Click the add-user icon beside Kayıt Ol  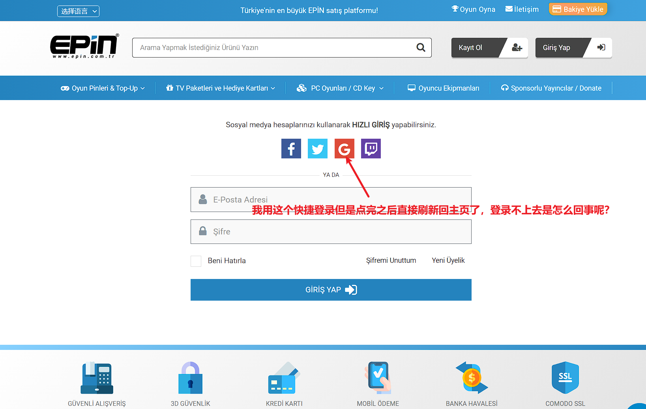(x=517, y=48)
